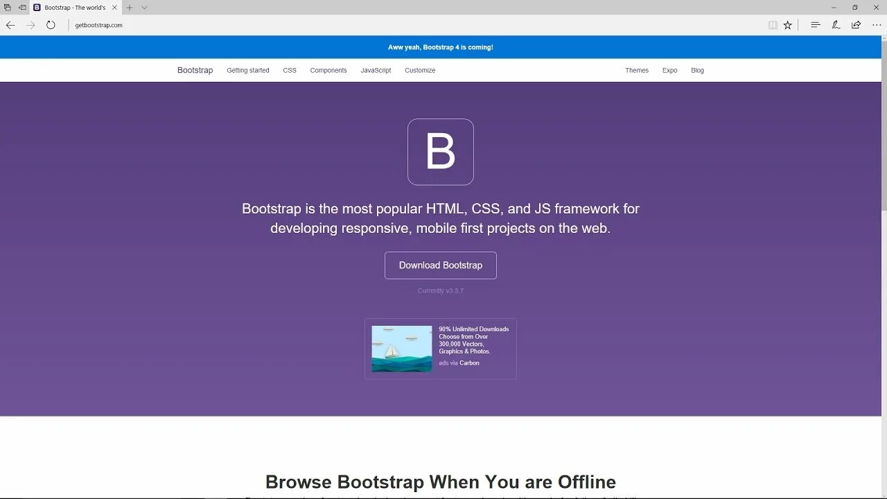The width and height of the screenshot is (887, 499).
Task: Open the Hub three-lines icon
Action: (x=816, y=25)
